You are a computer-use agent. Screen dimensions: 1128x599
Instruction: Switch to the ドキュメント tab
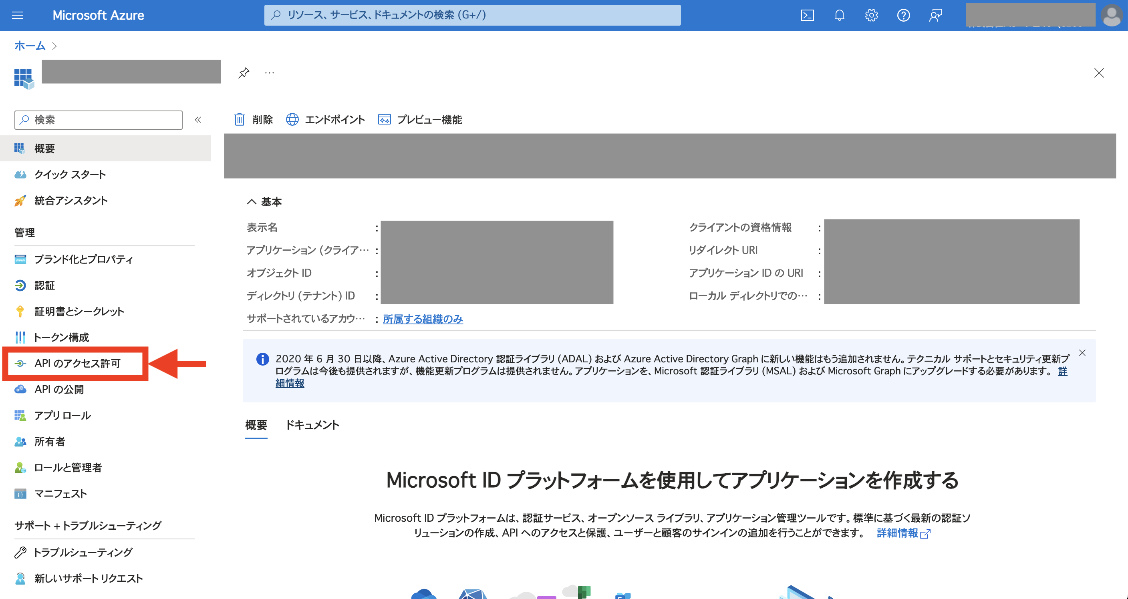coord(312,425)
